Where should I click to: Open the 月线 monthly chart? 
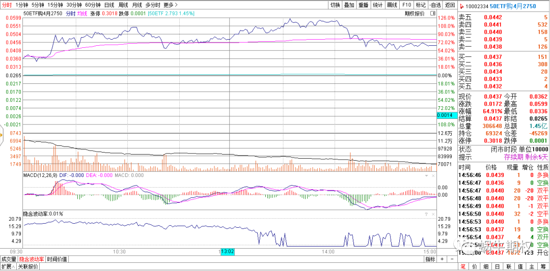pos(137,5)
